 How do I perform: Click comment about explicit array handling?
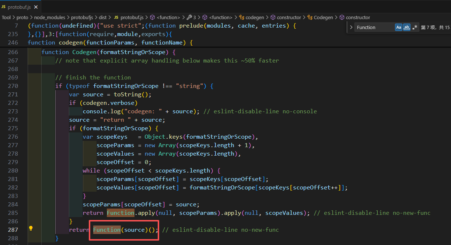click(x=167, y=61)
